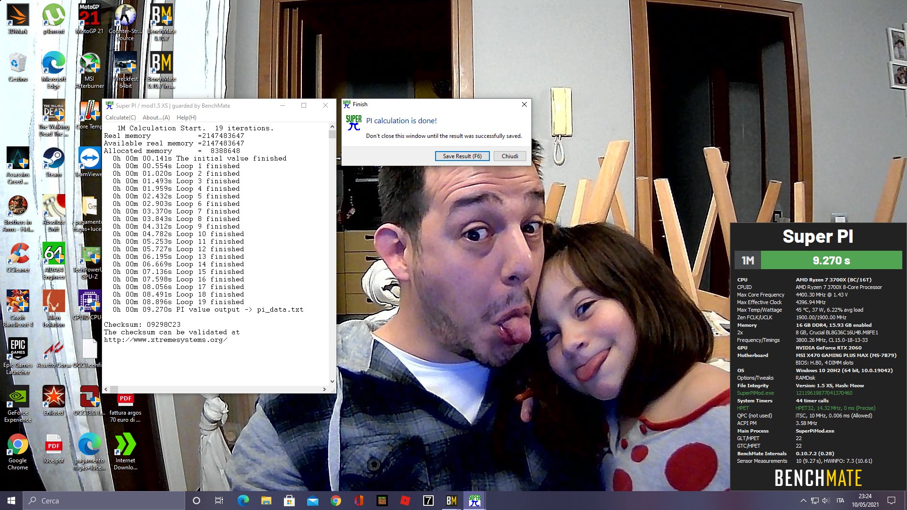Click the Super PI horizontal scrollbar right arrow

coord(324,390)
